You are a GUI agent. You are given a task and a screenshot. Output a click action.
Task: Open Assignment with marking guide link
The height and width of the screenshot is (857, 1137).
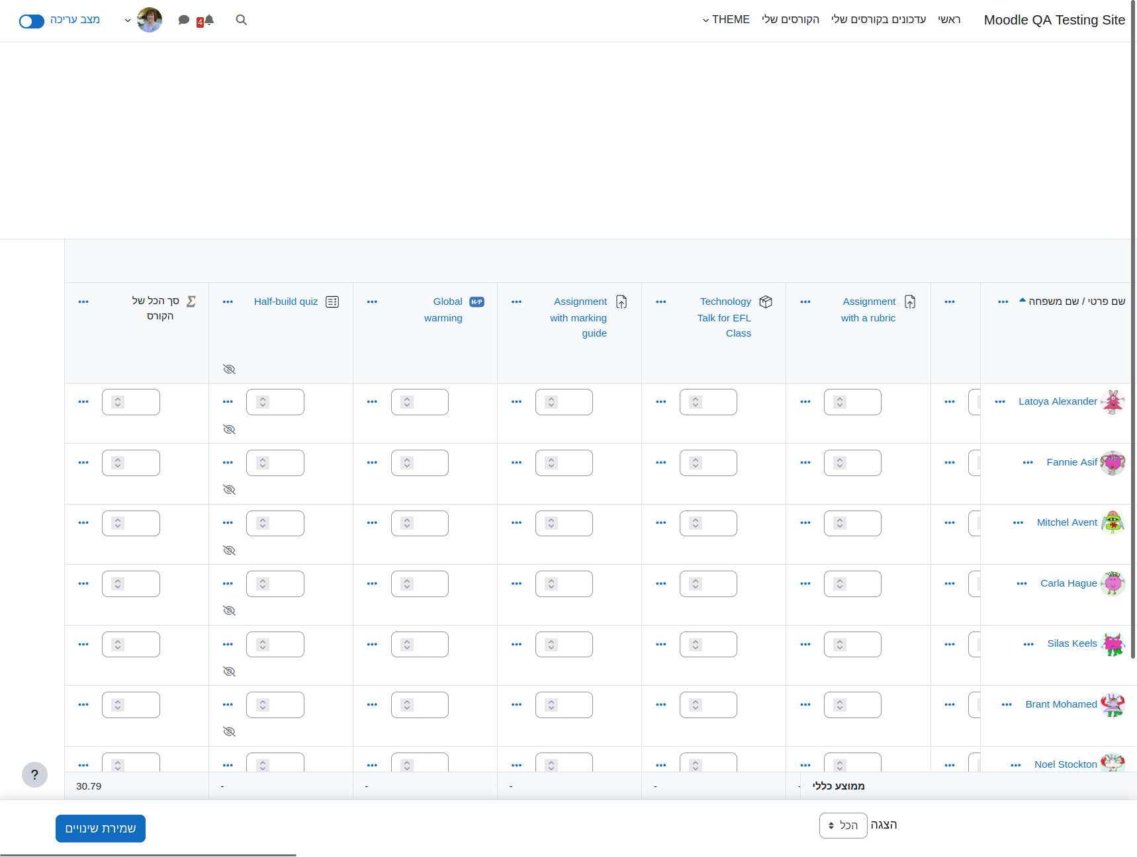tap(578, 317)
